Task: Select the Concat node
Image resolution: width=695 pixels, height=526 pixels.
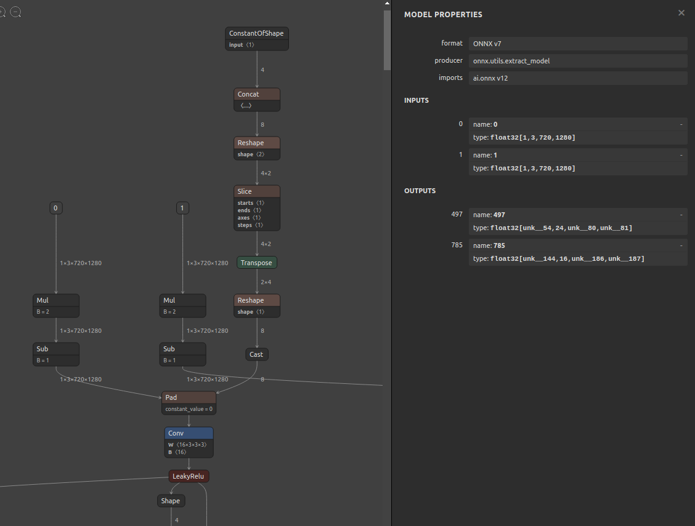Action: point(257,100)
